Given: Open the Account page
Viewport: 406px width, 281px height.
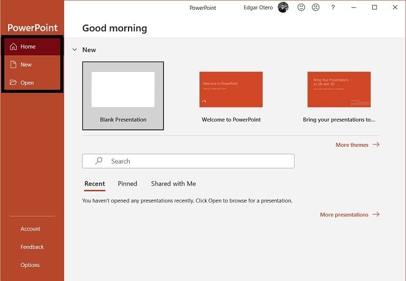Looking at the screenshot, I should (x=30, y=229).
